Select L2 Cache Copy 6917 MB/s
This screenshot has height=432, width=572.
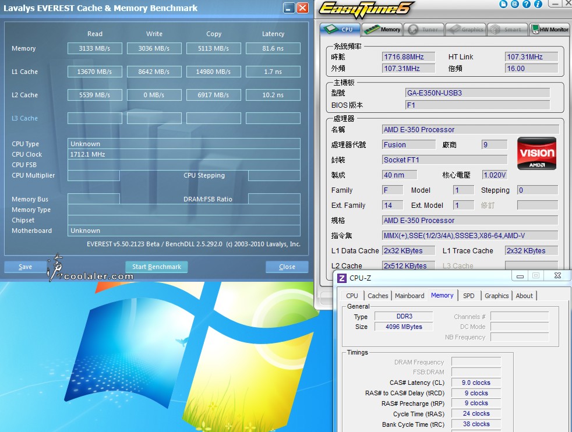coord(214,95)
